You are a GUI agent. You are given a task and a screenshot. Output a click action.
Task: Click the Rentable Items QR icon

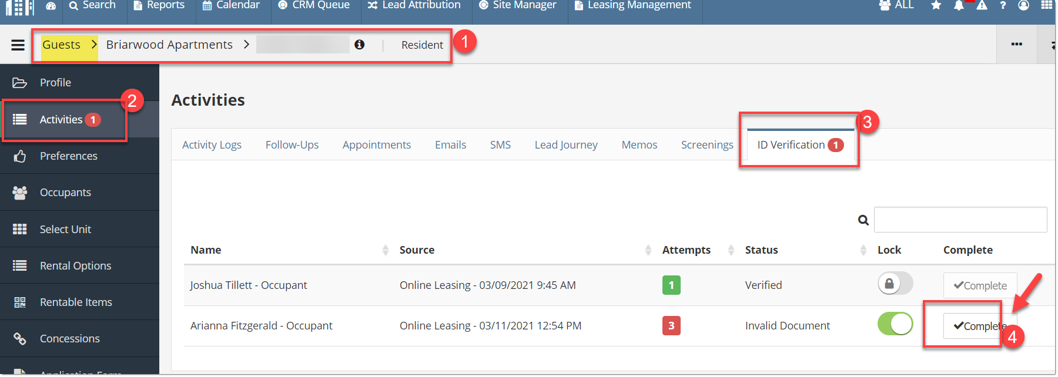click(x=20, y=302)
